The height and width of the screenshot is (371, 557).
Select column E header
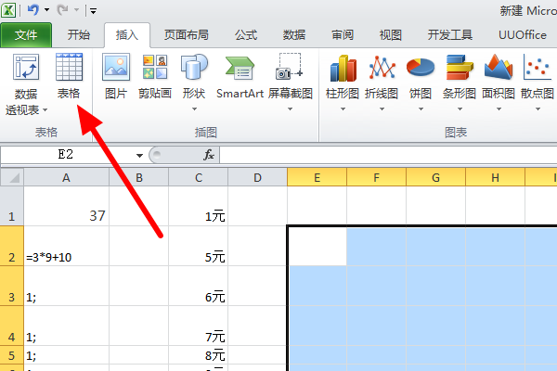tap(317, 177)
